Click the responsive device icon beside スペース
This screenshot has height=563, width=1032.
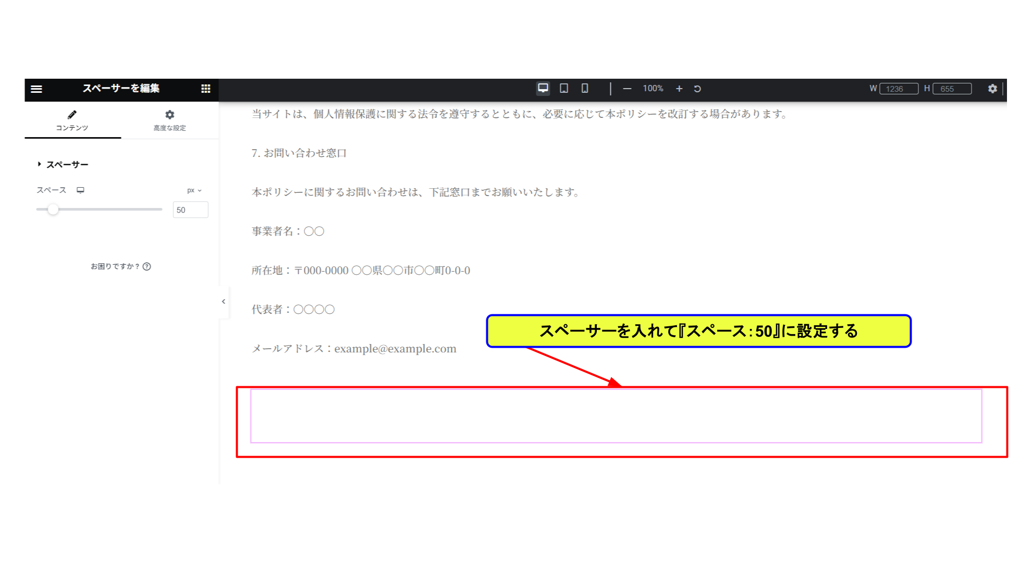[x=80, y=190]
